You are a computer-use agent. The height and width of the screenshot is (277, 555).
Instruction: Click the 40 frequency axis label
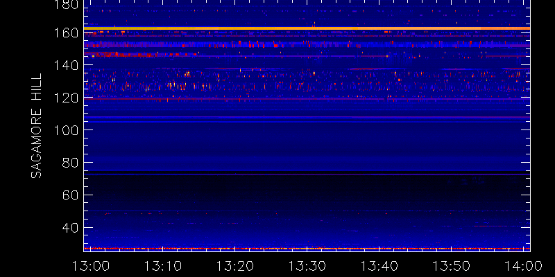click(70, 228)
